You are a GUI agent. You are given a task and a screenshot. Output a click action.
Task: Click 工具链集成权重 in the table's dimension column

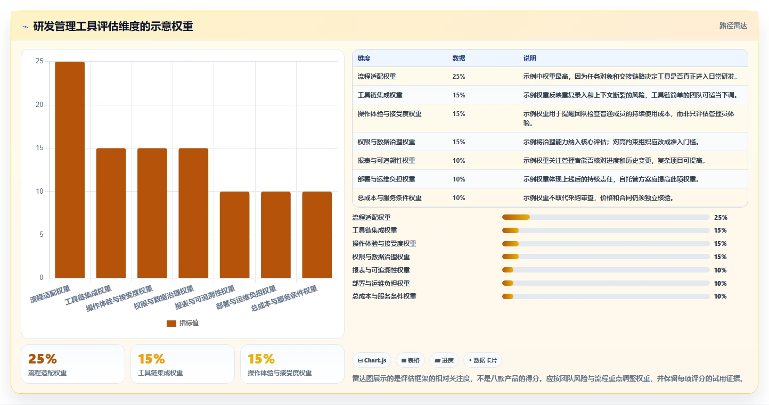(x=380, y=95)
